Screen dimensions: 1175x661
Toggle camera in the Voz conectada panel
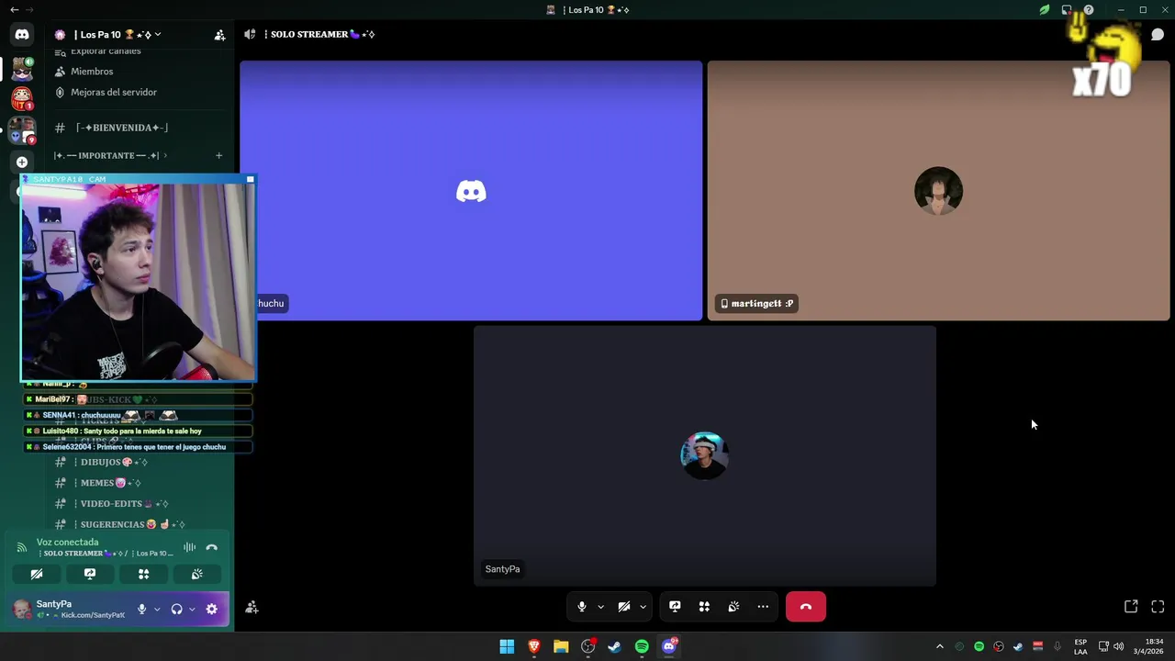tap(37, 574)
